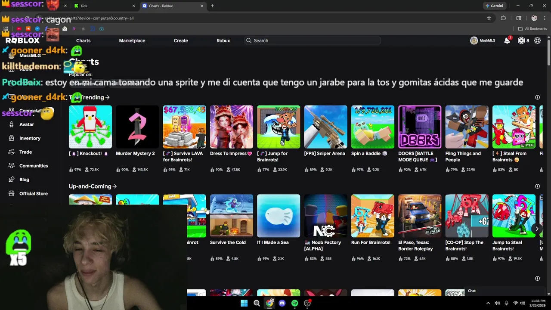This screenshot has width=551, height=310.
Task: Click the Avatar sidebar icon
Action: coord(11,124)
